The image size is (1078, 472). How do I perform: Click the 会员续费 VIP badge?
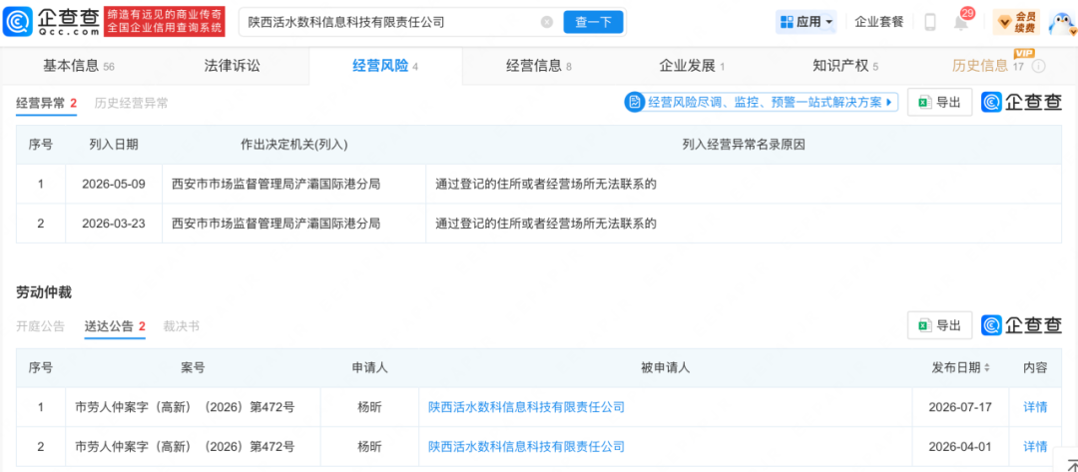pos(1016,22)
